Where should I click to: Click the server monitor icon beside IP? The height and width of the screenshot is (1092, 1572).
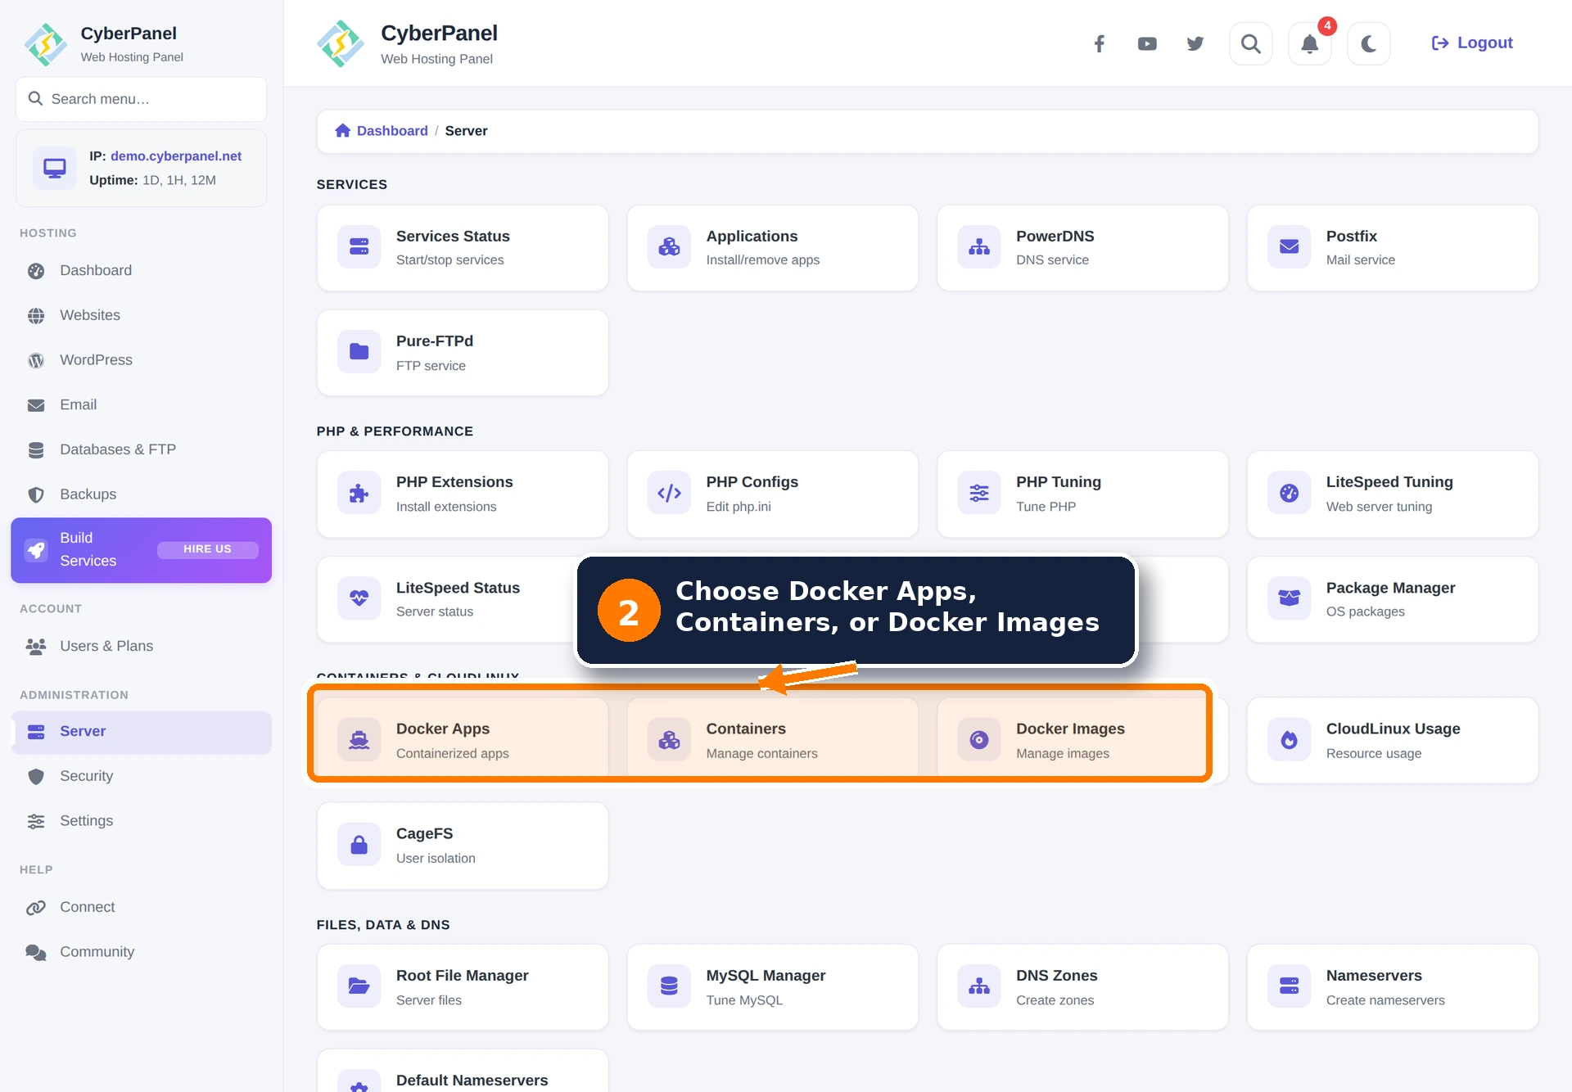pos(54,168)
